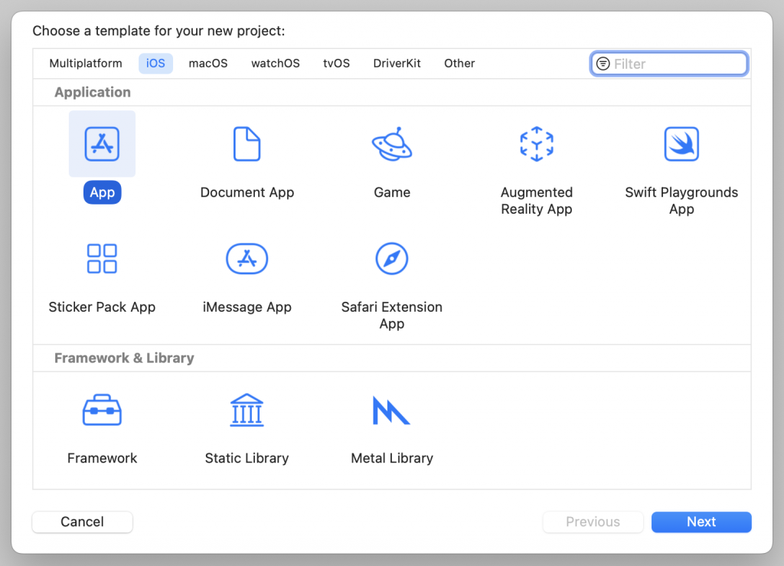This screenshot has width=784, height=566.
Task: Open the Other tab
Action: tap(459, 64)
